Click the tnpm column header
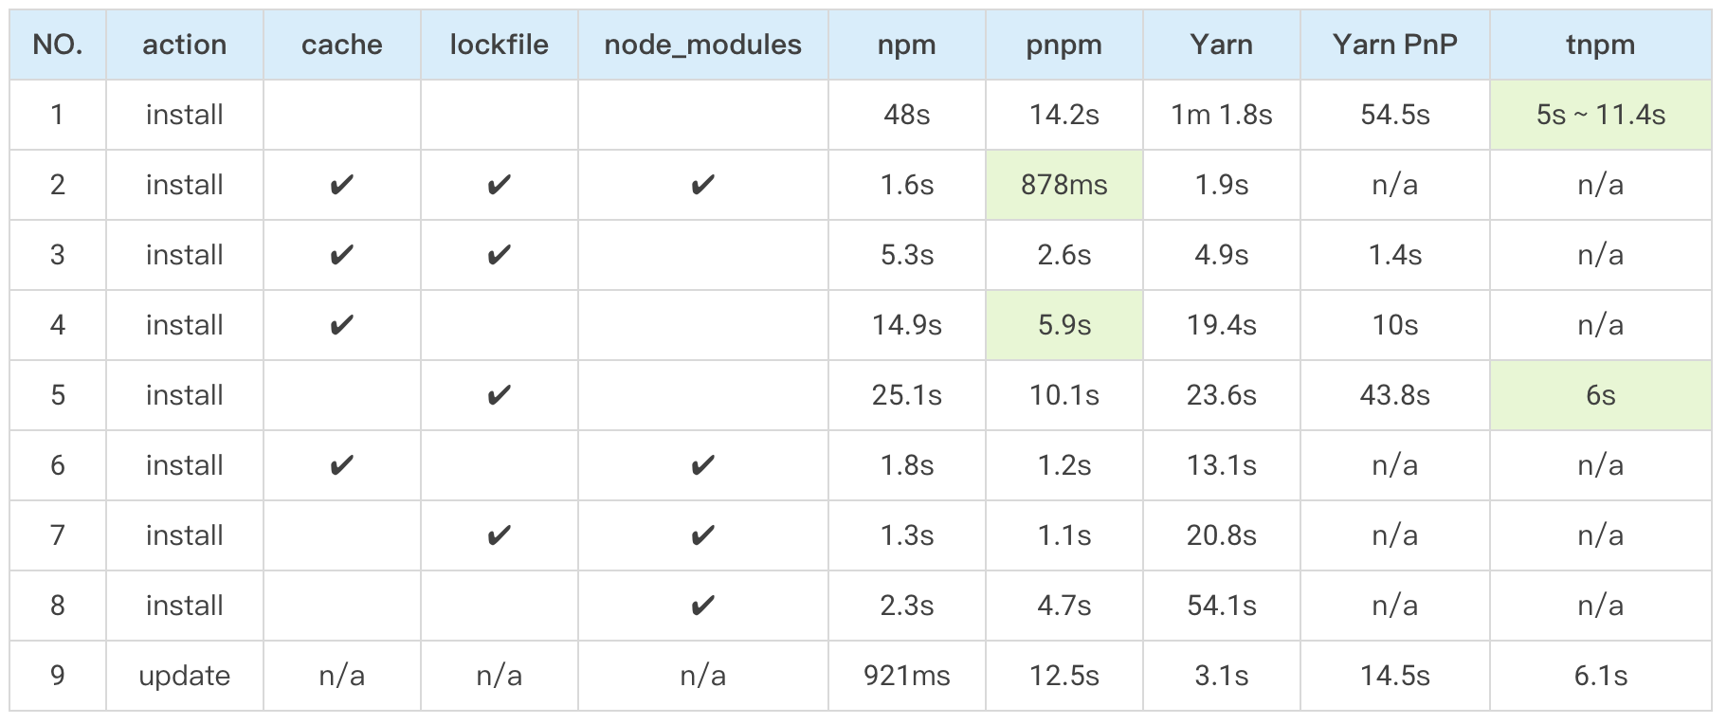 pyautogui.click(x=1600, y=45)
